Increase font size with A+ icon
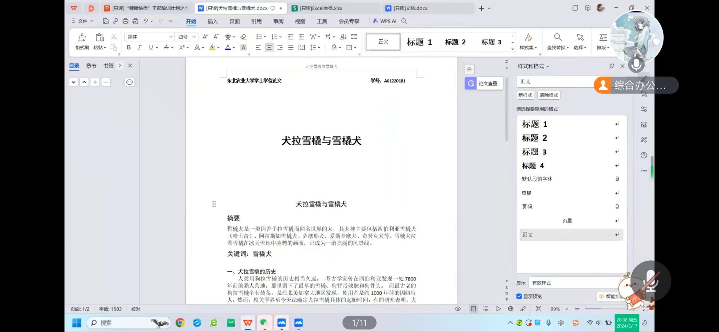The height and width of the screenshot is (332, 719). point(205,36)
